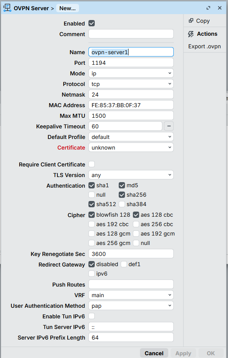Check aes 128 gcm cipher

click(92, 234)
